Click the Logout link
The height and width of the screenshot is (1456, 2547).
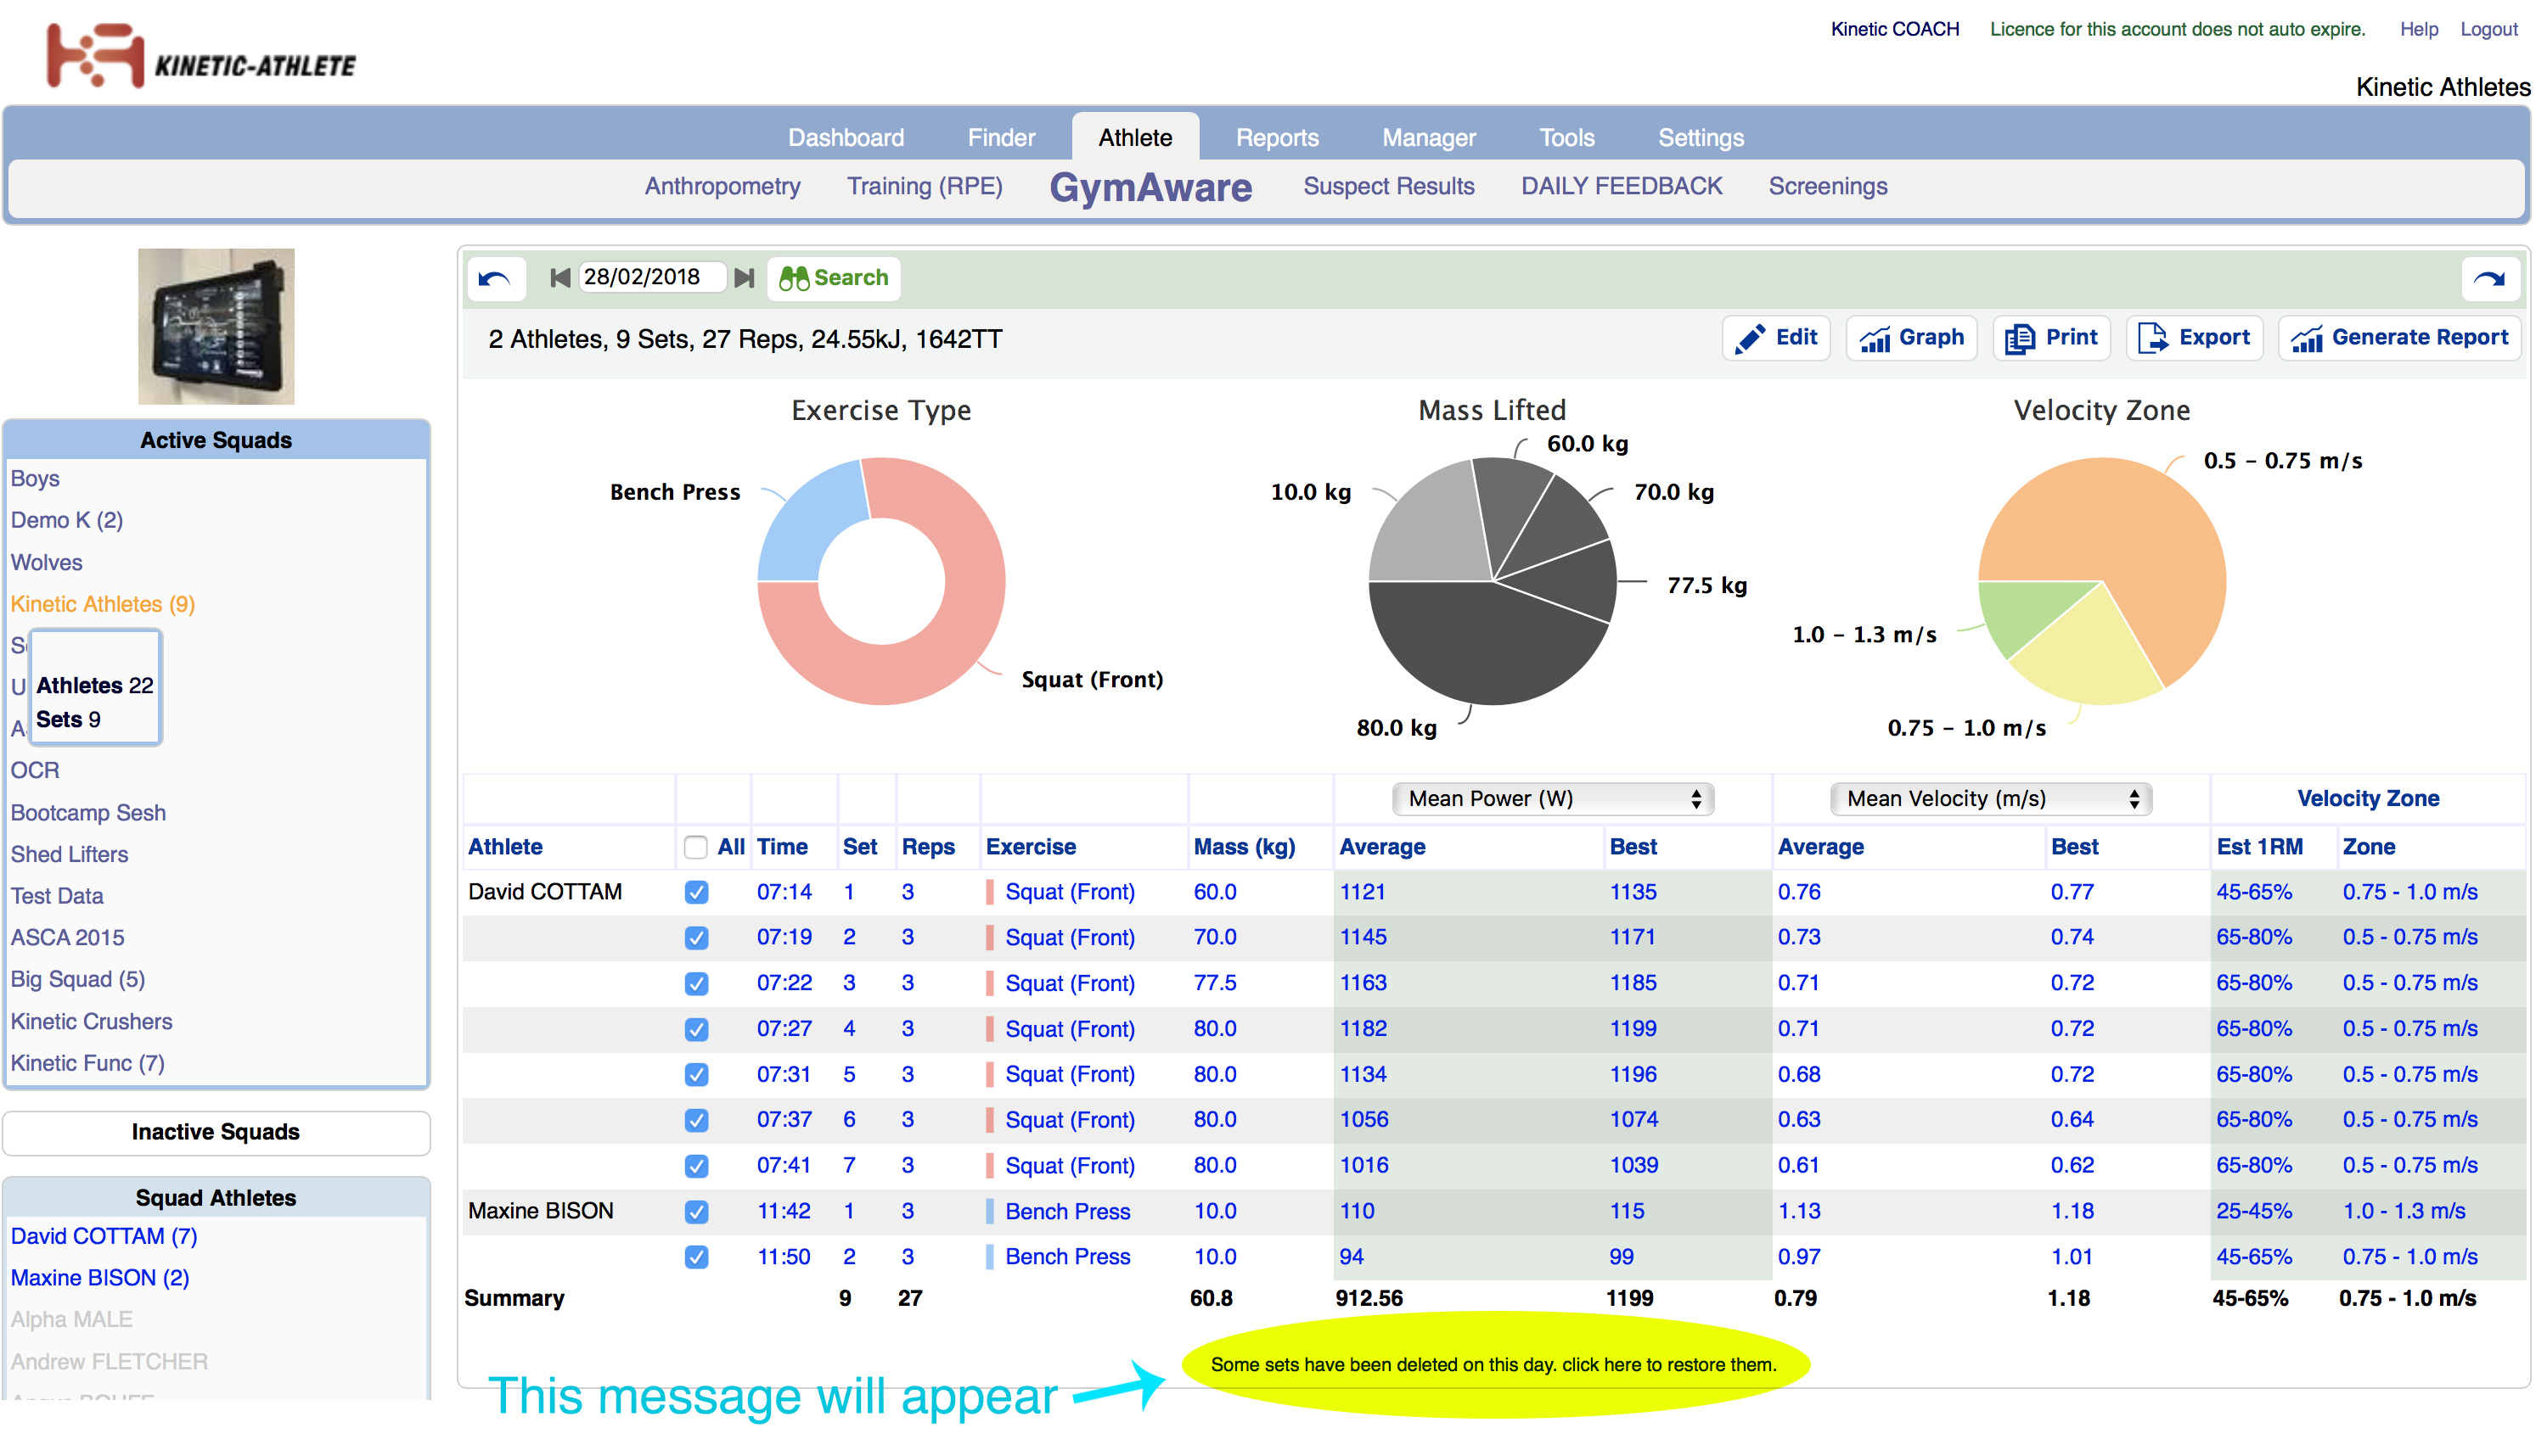(x=2488, y=30)
